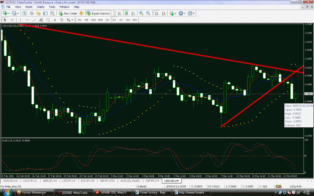Toggle the Expert Advisors button
Screen dimensions: 314x196
pos(98,14)
